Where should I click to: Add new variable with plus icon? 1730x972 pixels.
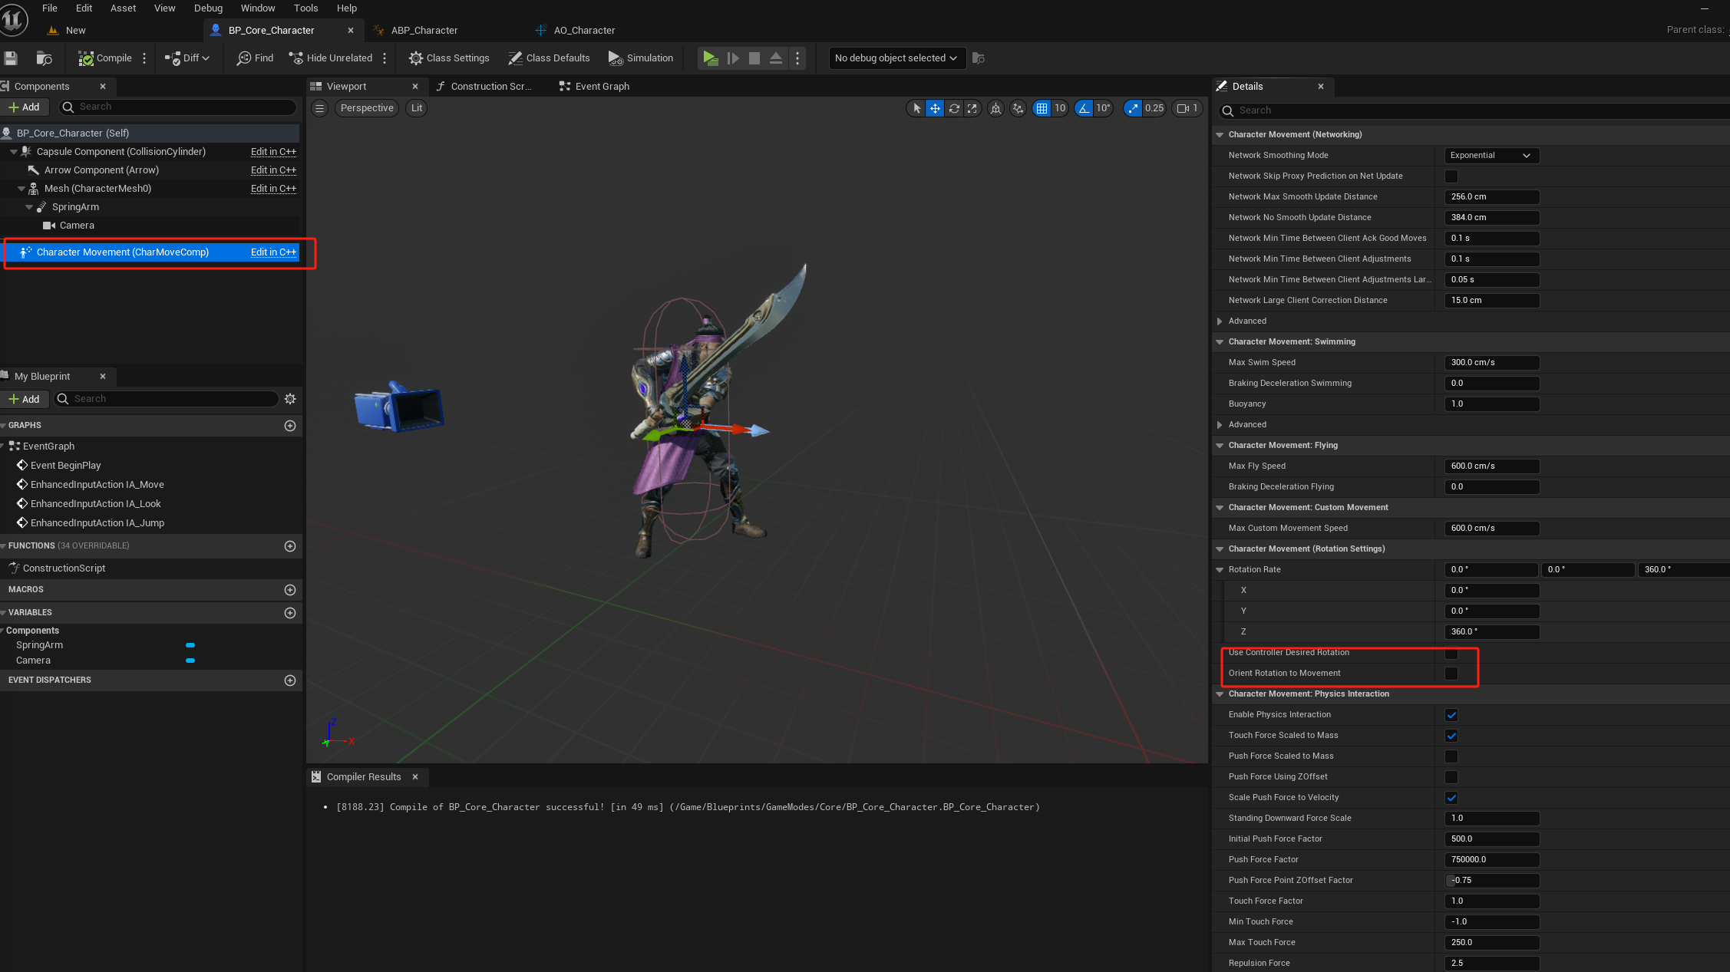click(x=290, y=613)
